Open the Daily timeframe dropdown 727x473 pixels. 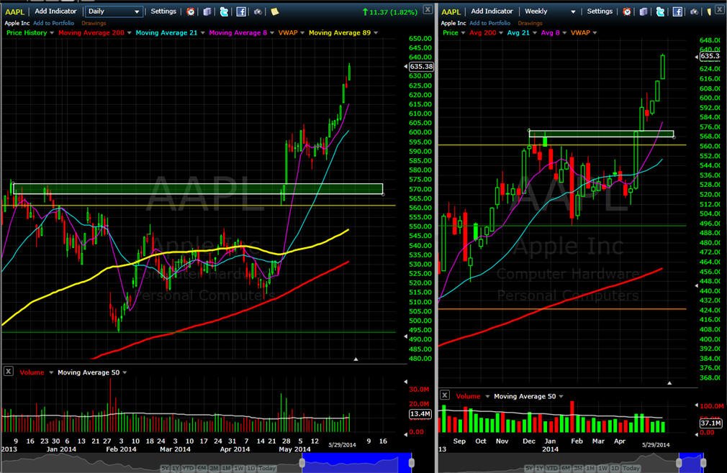(114, 12)
